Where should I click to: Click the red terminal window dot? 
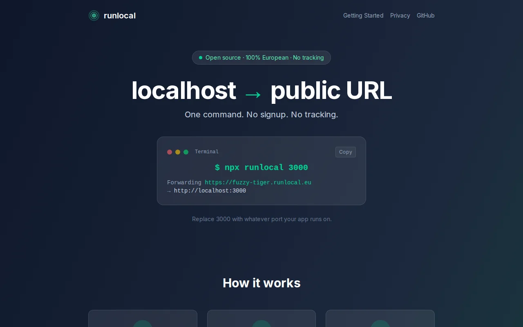[x=170, y=152]
